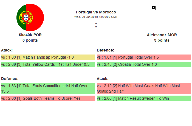Click the 0 points label
Viewport: 192px width, 126px height.
click(30, 40)
